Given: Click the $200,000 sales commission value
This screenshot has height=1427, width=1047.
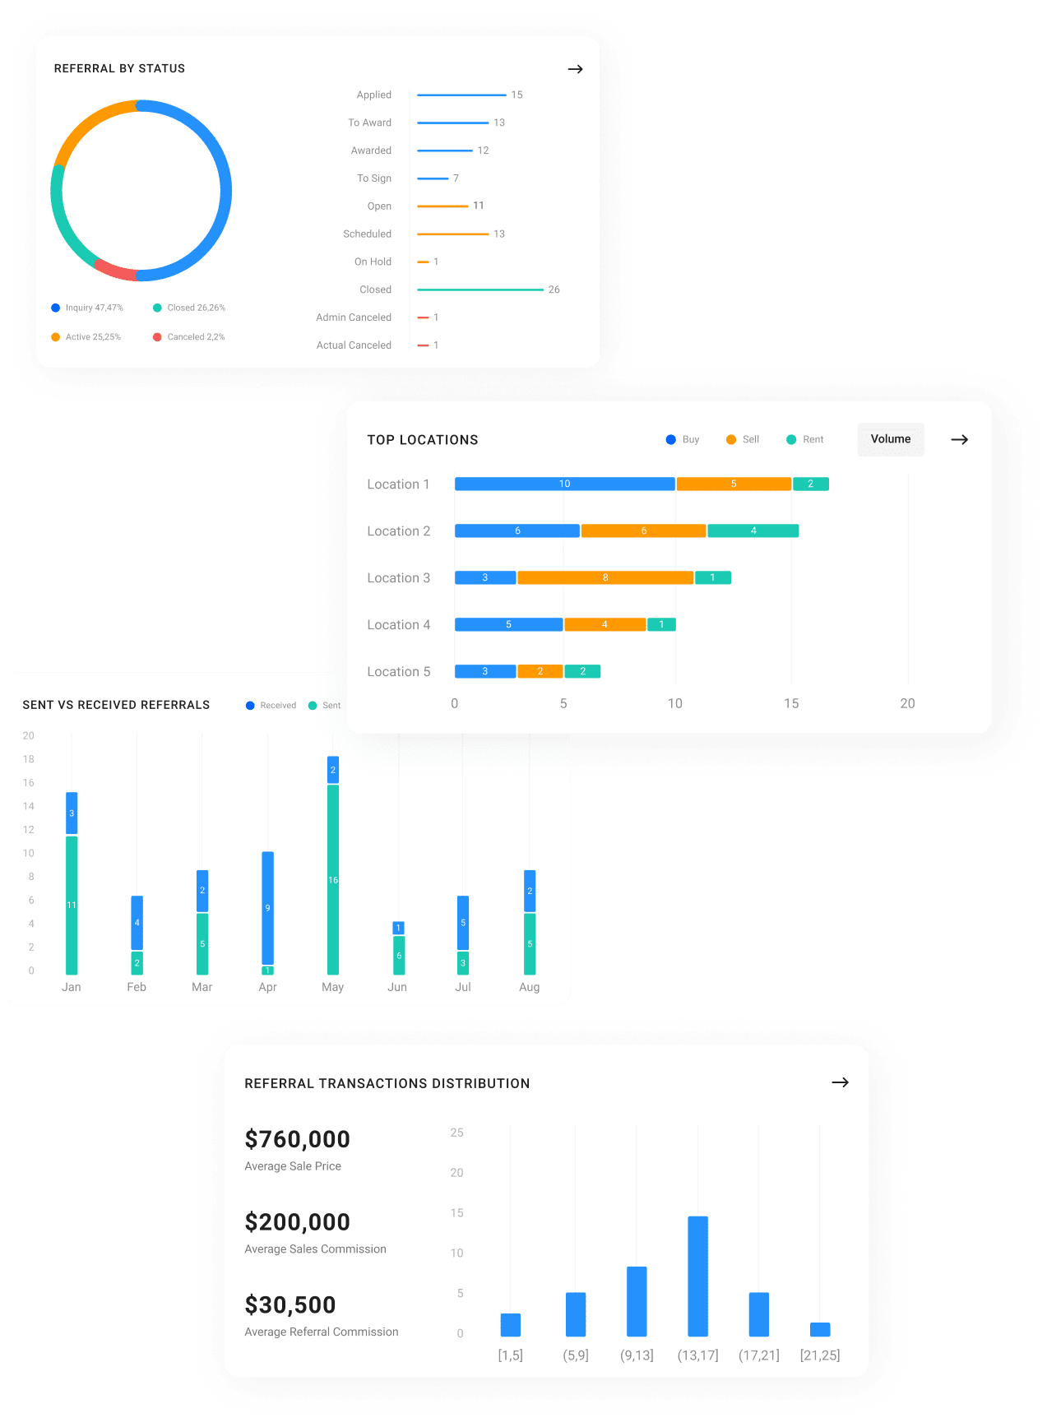Looking at the screenshot, I should point(298,1222).
